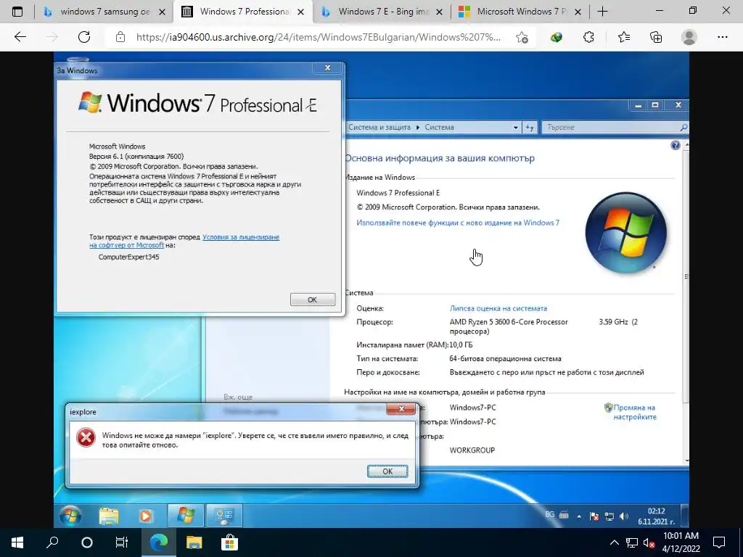Open the Extensions puzzle icon
This screenshot has width=743, height=557.
click(589, 37)
